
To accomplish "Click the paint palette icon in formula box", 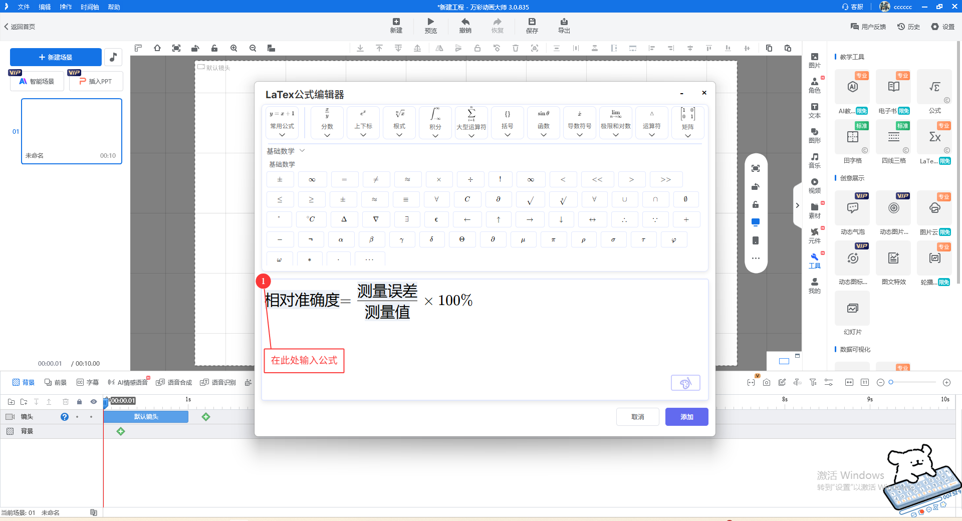I will [x=685, y=383].
